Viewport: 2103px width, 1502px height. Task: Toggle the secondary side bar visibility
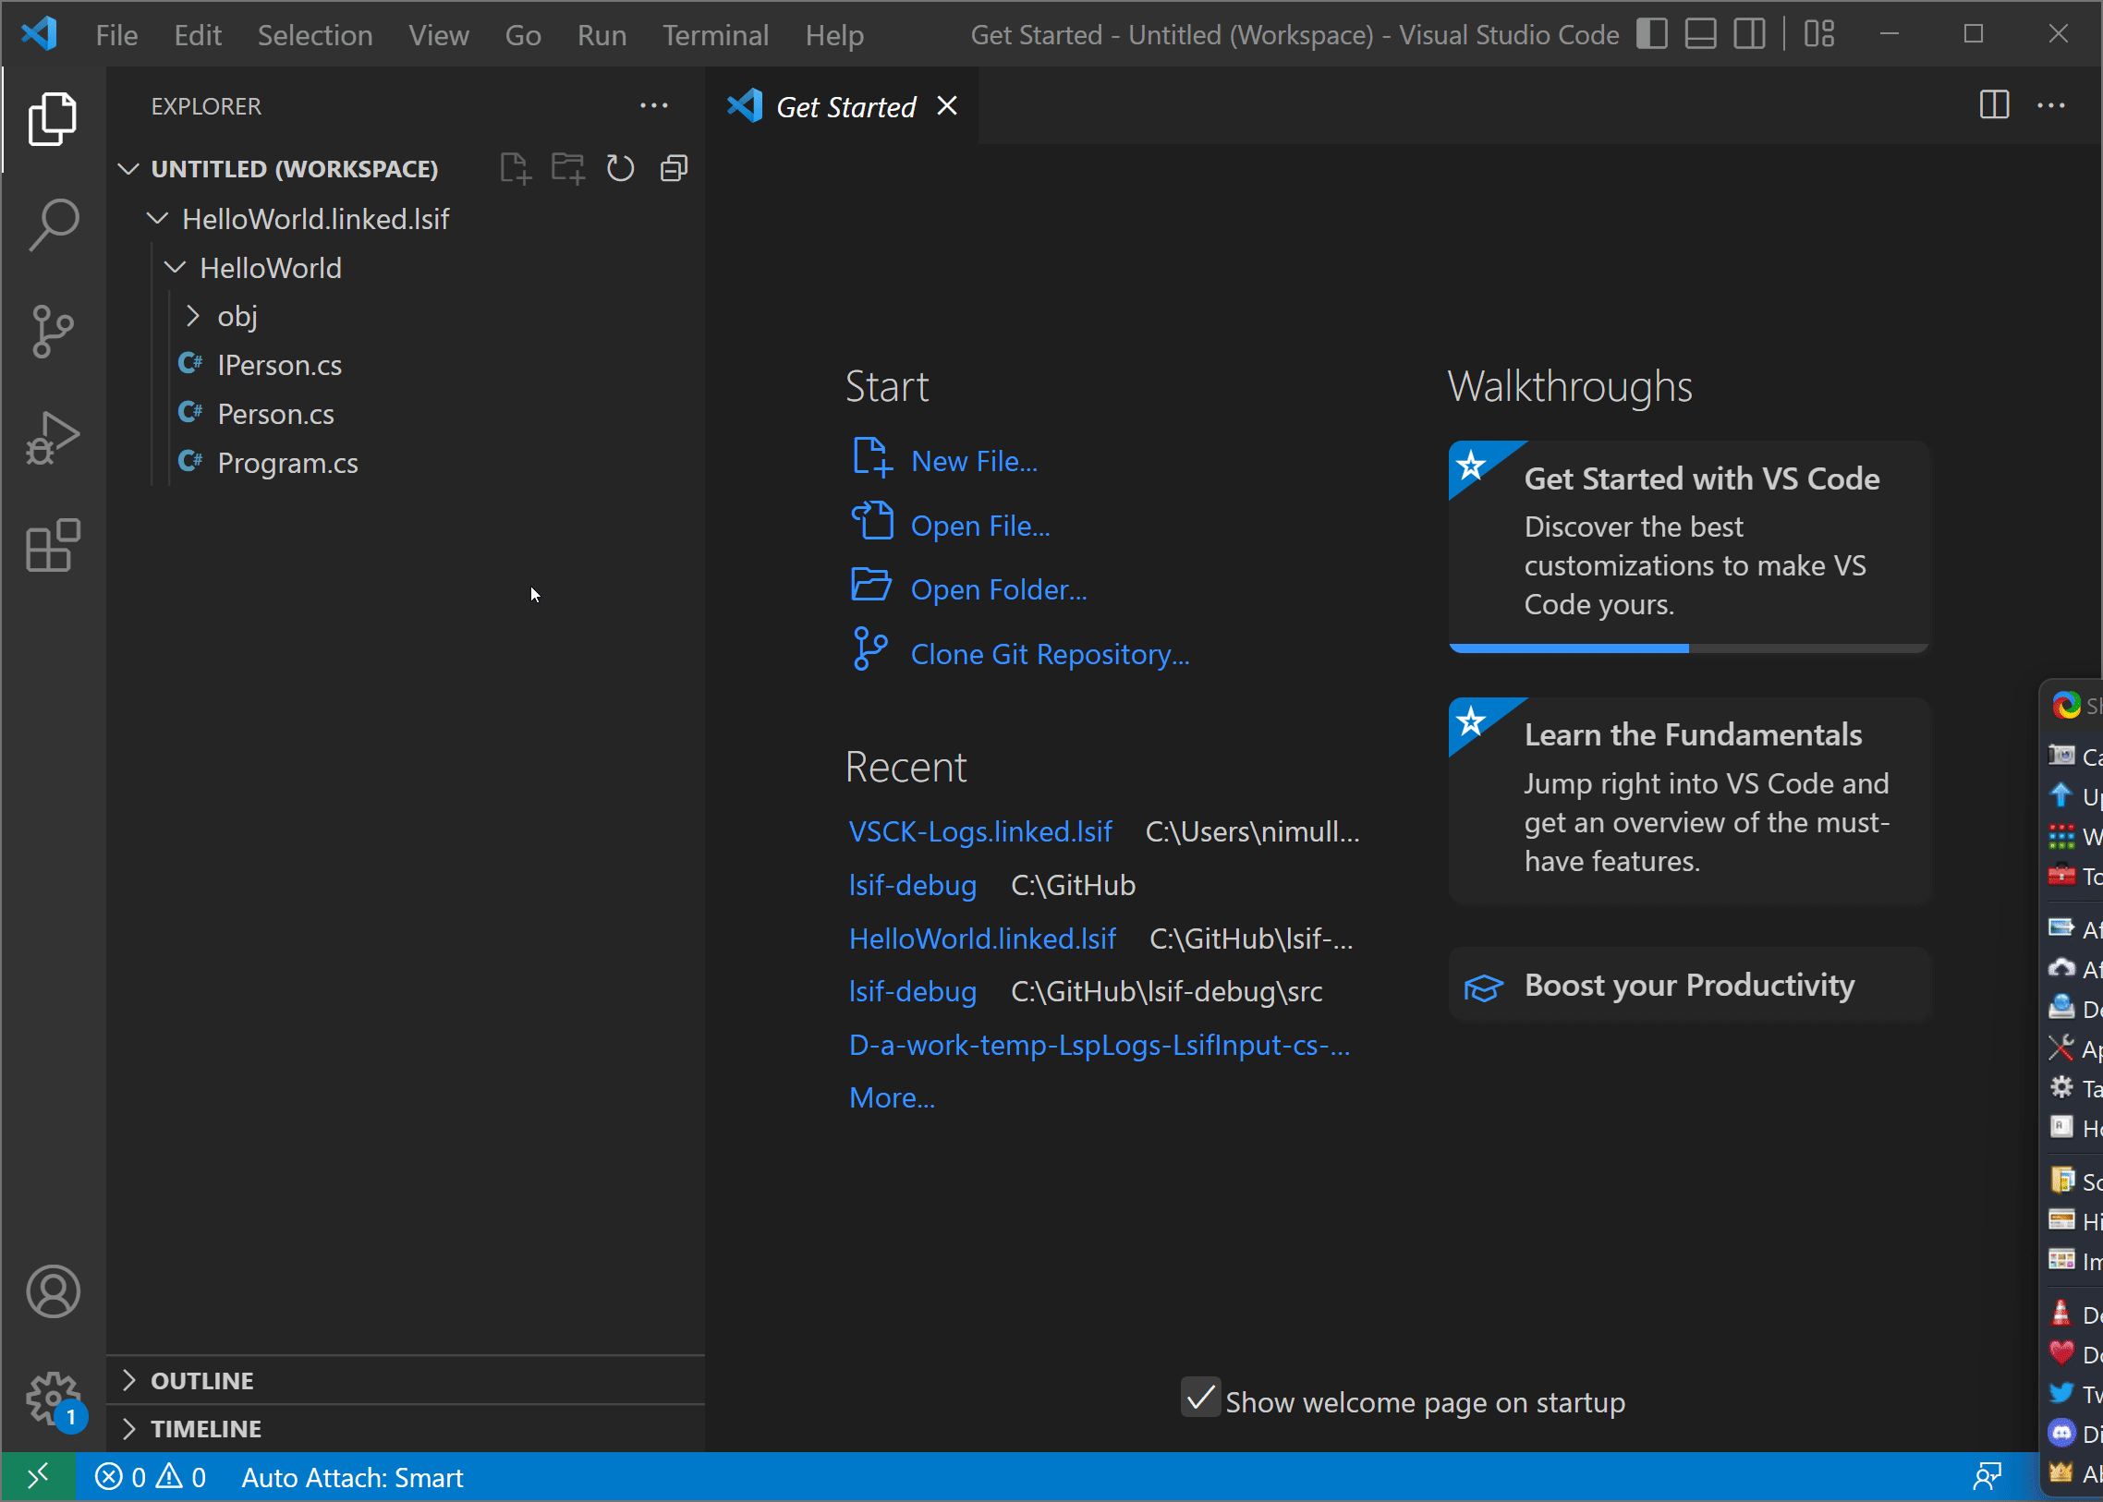point(1748,34)
